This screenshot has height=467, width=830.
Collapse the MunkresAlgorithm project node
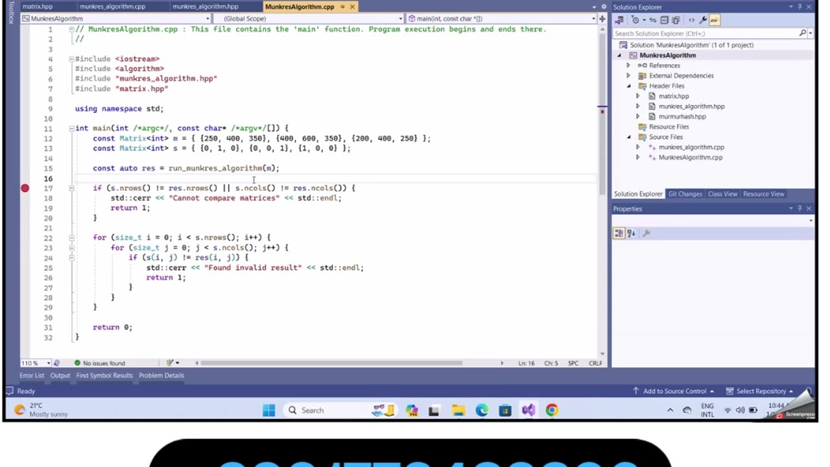[x=619, y=55]
